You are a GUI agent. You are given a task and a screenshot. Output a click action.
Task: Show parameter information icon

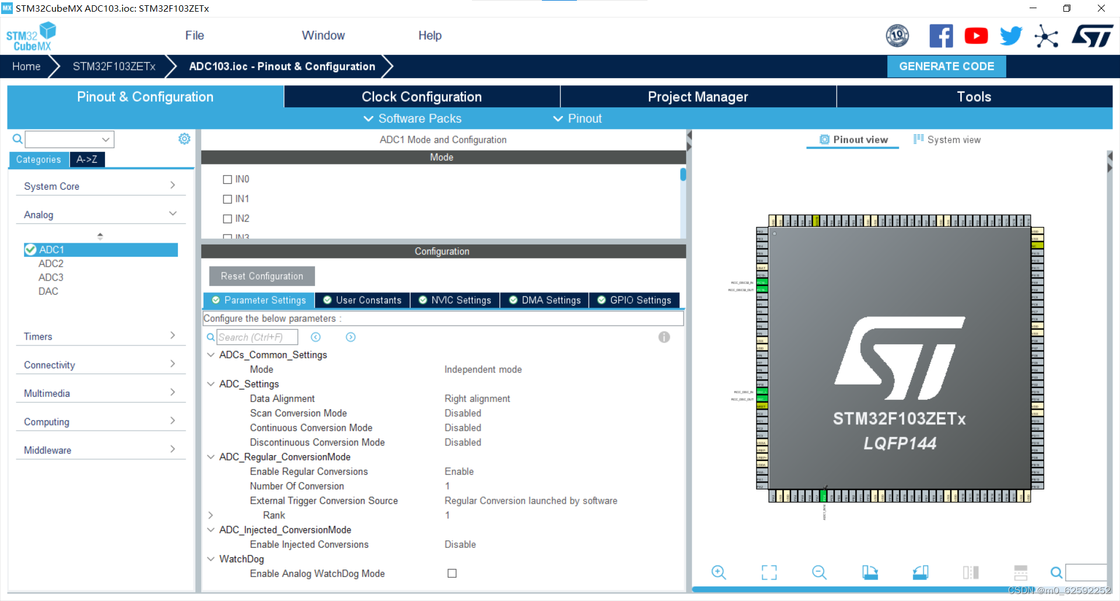pyautogui.click(x=664, y=337)
